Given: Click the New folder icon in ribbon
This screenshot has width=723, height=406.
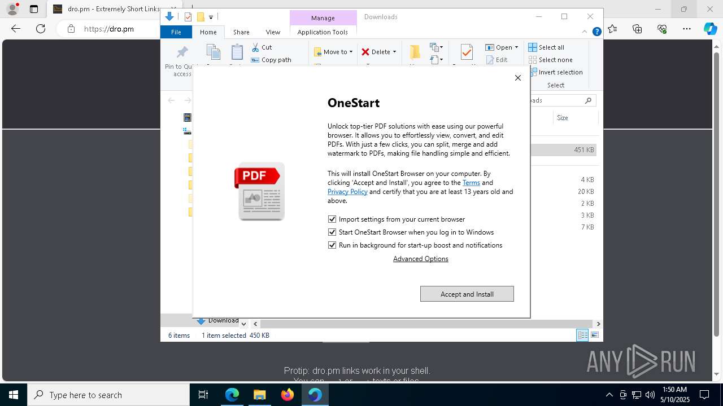Looking at the screenshot, I should click(415, 52).
